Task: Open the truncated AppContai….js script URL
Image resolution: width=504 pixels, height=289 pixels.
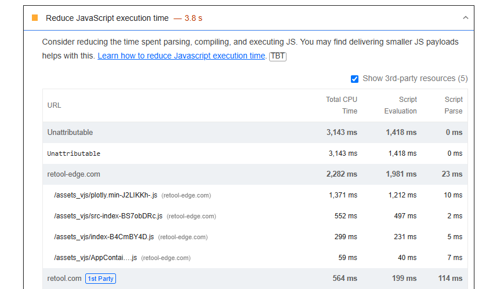Action: click(95, 258)
